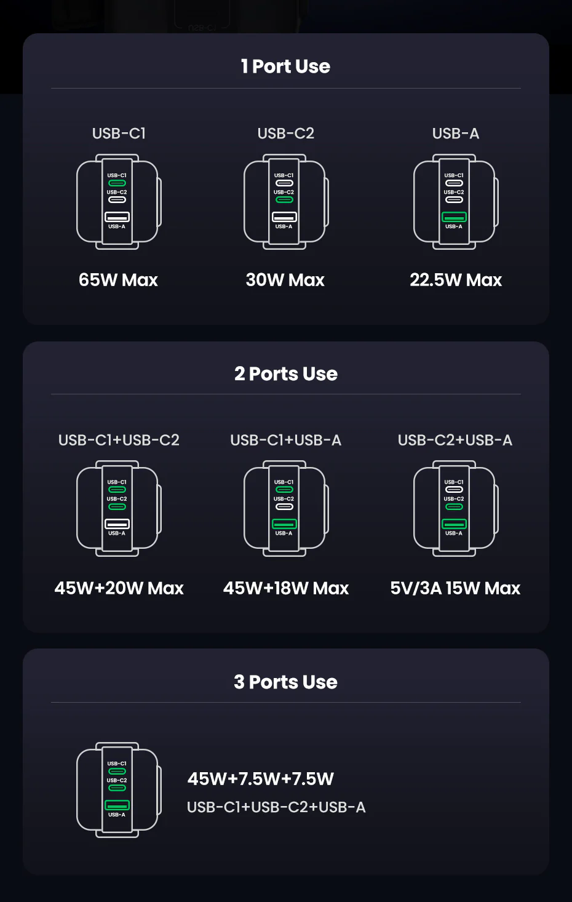Click the charger icon above 65W Max
The height and width of the screenshot is (902, 572).
[x=119, y=202]
